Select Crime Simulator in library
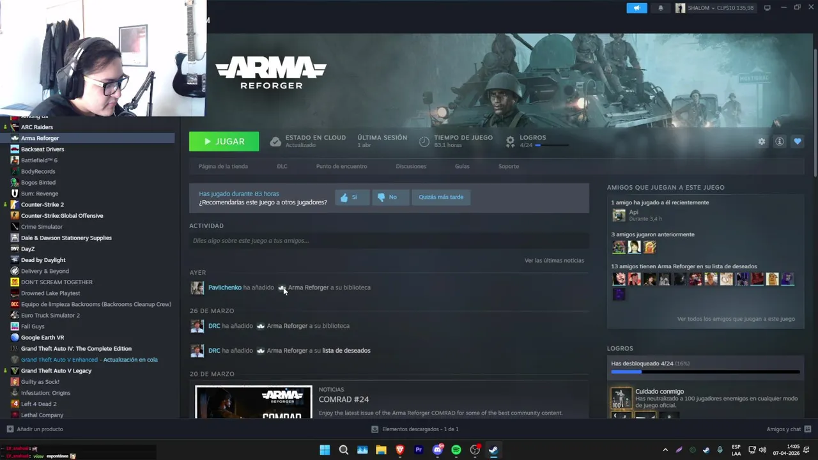The height and width of the screenshot is (460, 818). click(x=42, y=227)
